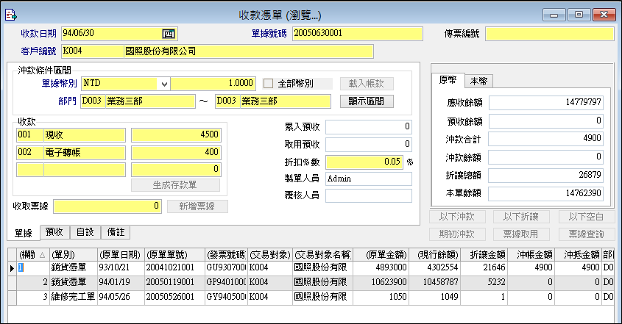The height and width of the screenshot is (324, 622).
Task: Click the 生成存款單 button
Action: [x=175, y=185]
